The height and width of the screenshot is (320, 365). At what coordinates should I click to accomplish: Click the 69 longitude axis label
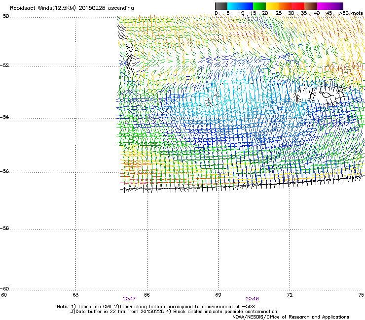tap(218, 295)
